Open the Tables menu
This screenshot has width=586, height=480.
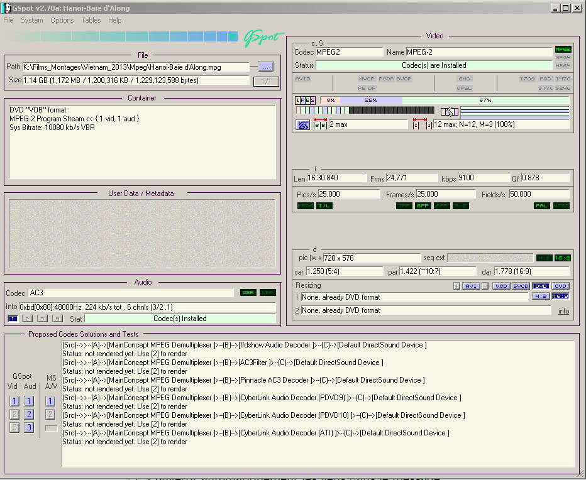pos(91,20)
